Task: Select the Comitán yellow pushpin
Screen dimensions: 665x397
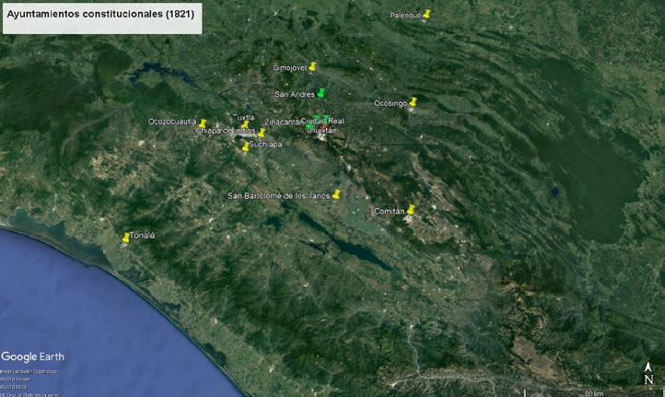Action: [x=411, y=209]
